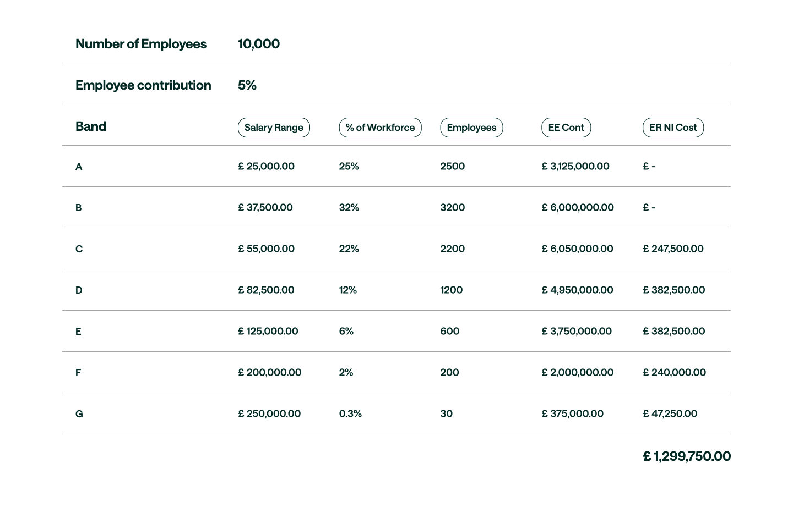793x524 pixels.
Task: Select Band G workforce share 0.3%
Action: (350, 413)
